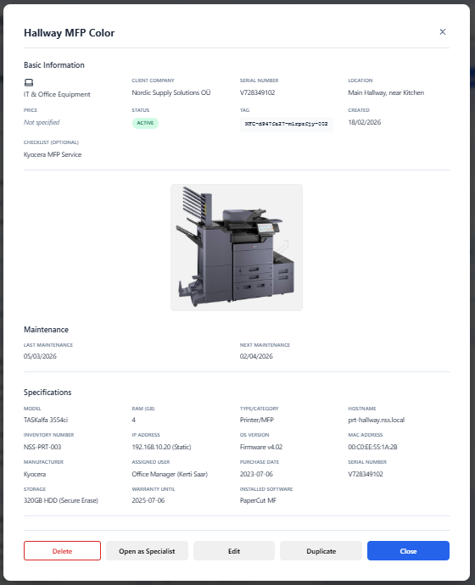Open the Kyocera printer photo thumbnail

point(237,248)
